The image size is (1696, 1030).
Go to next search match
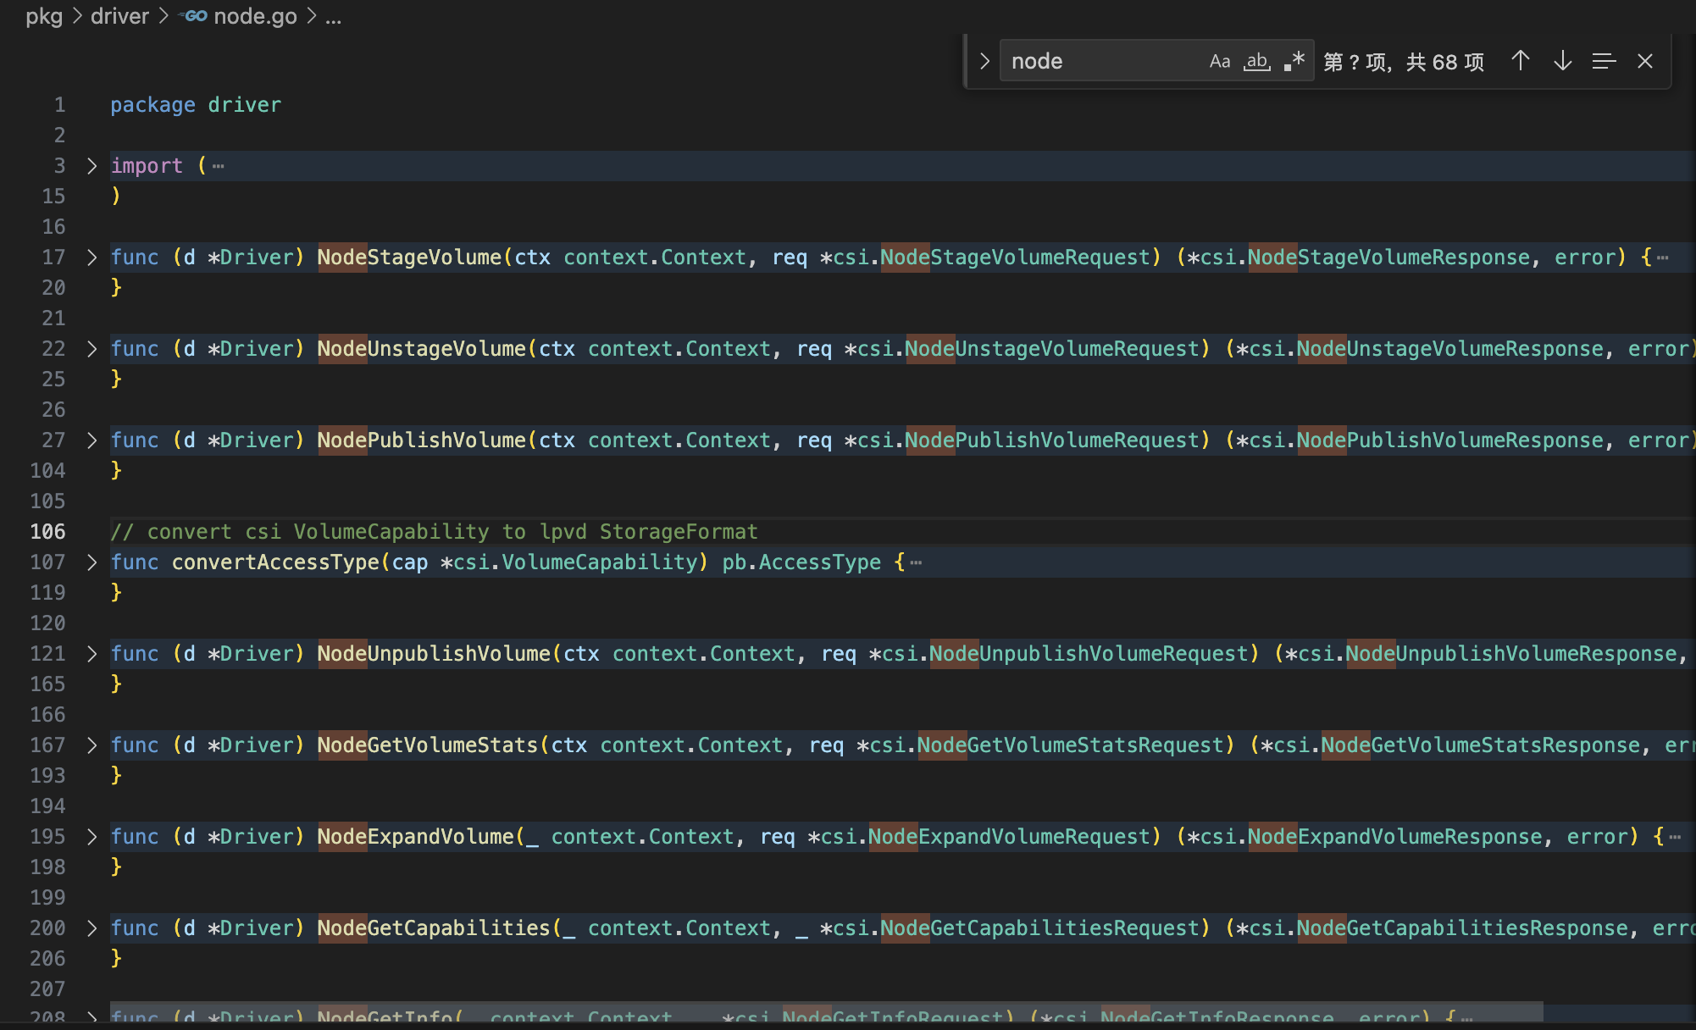pos(1563,61)
